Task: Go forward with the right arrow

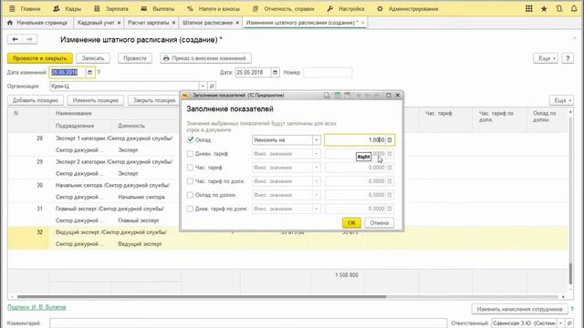Action: (30, 39)
